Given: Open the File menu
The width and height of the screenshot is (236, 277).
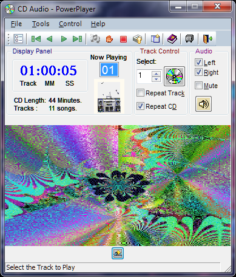Looking at the screenshot, I should tap(16, 24).
